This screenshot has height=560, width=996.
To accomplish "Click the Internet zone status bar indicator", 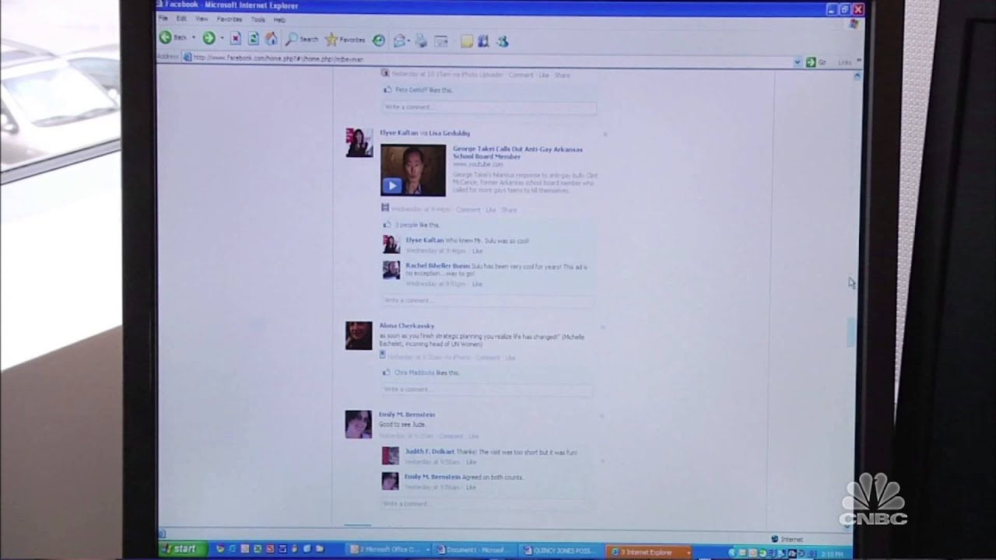I will (x=787, y=539).
